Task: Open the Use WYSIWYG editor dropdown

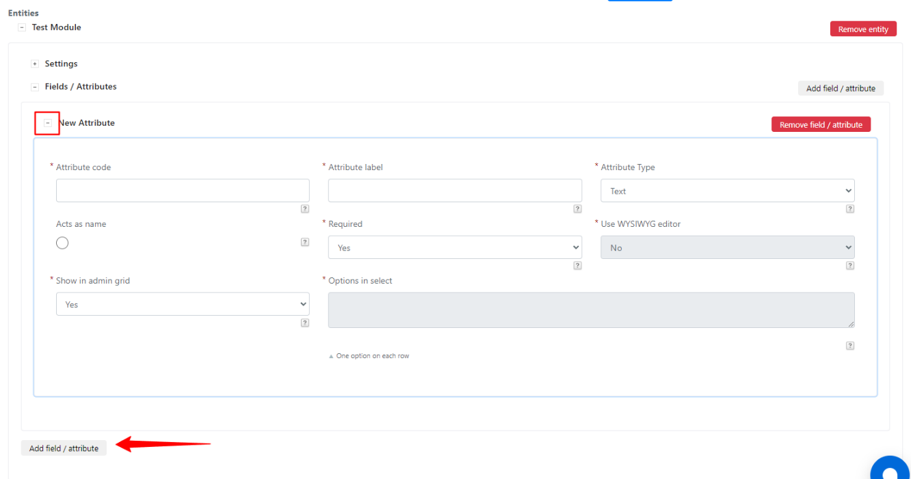Action: 728,247
